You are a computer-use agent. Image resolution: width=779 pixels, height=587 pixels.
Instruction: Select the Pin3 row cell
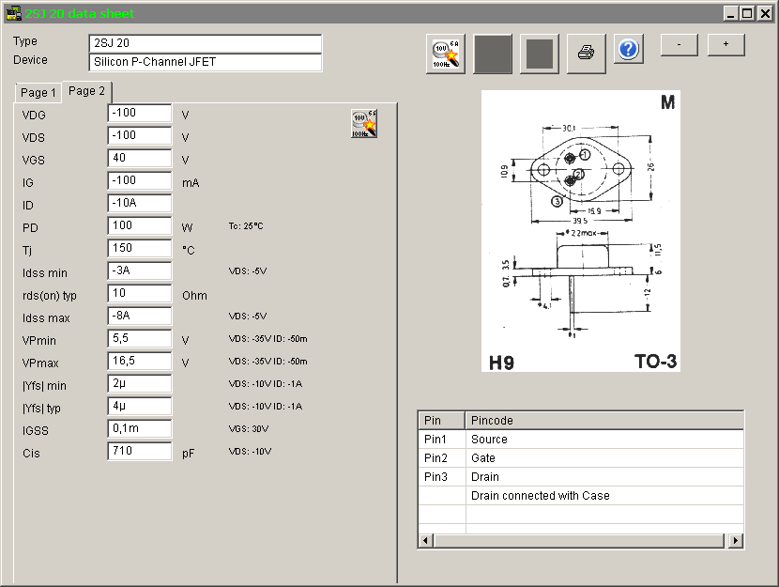tap(442, 477)
